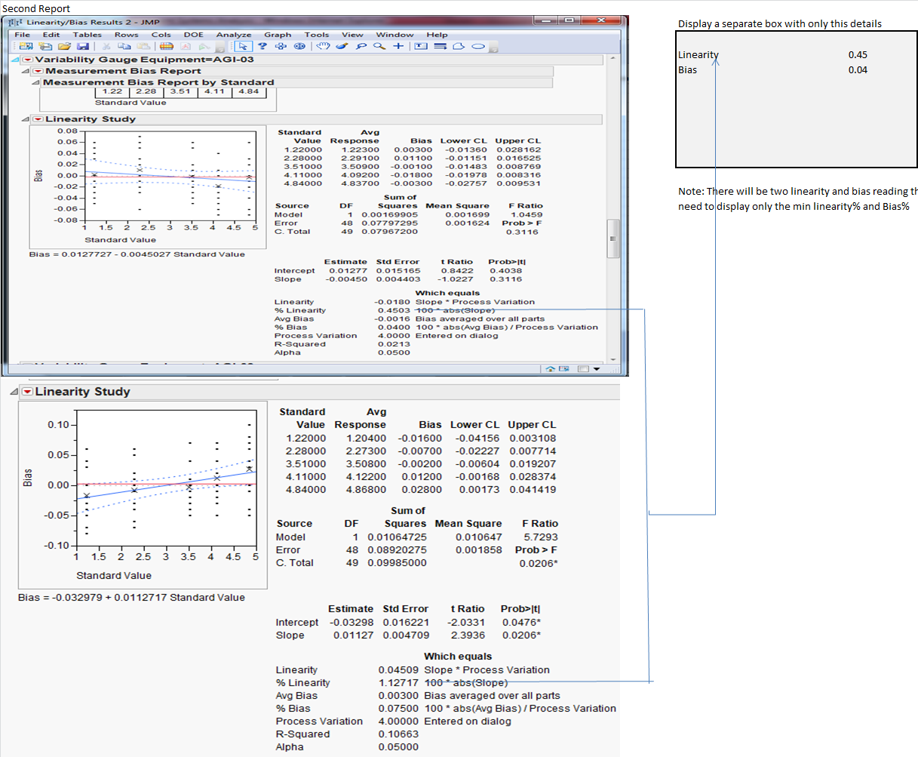Click the PDF export icon in toolbar

(186, 46)
